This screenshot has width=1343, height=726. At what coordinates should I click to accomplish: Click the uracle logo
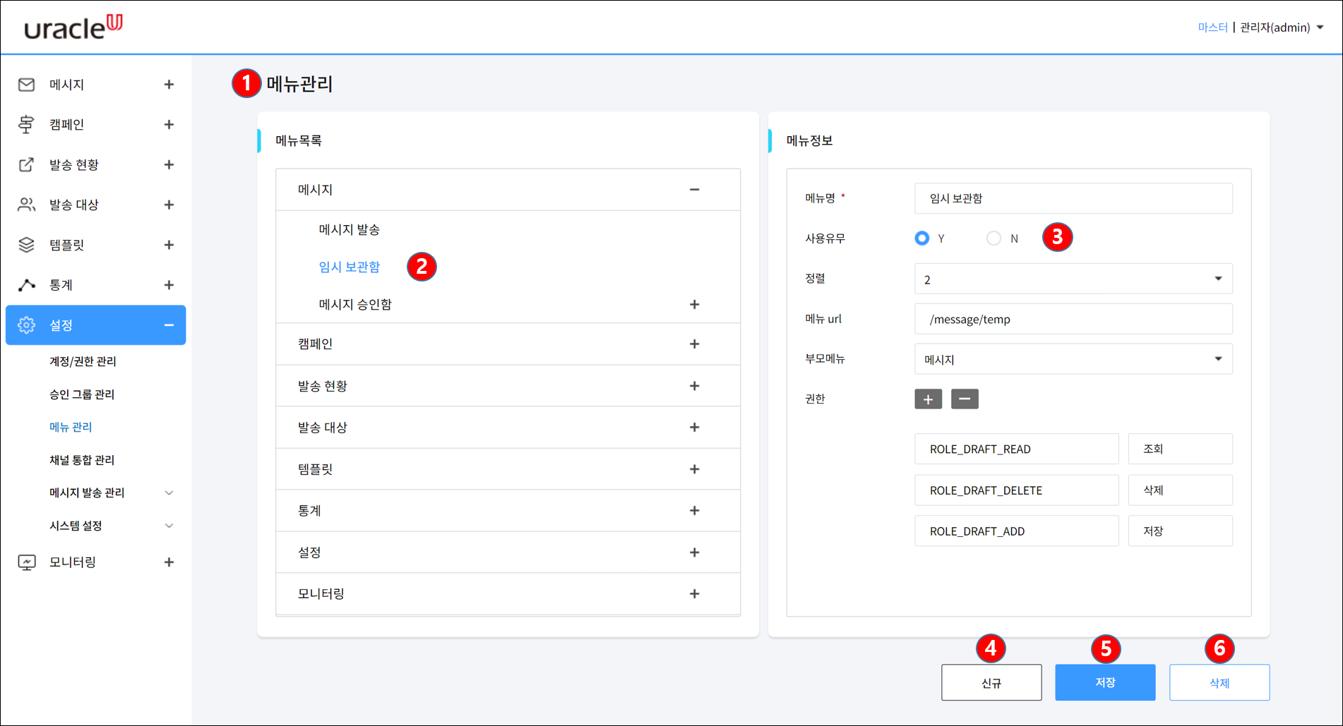click(x=73, y=27)
